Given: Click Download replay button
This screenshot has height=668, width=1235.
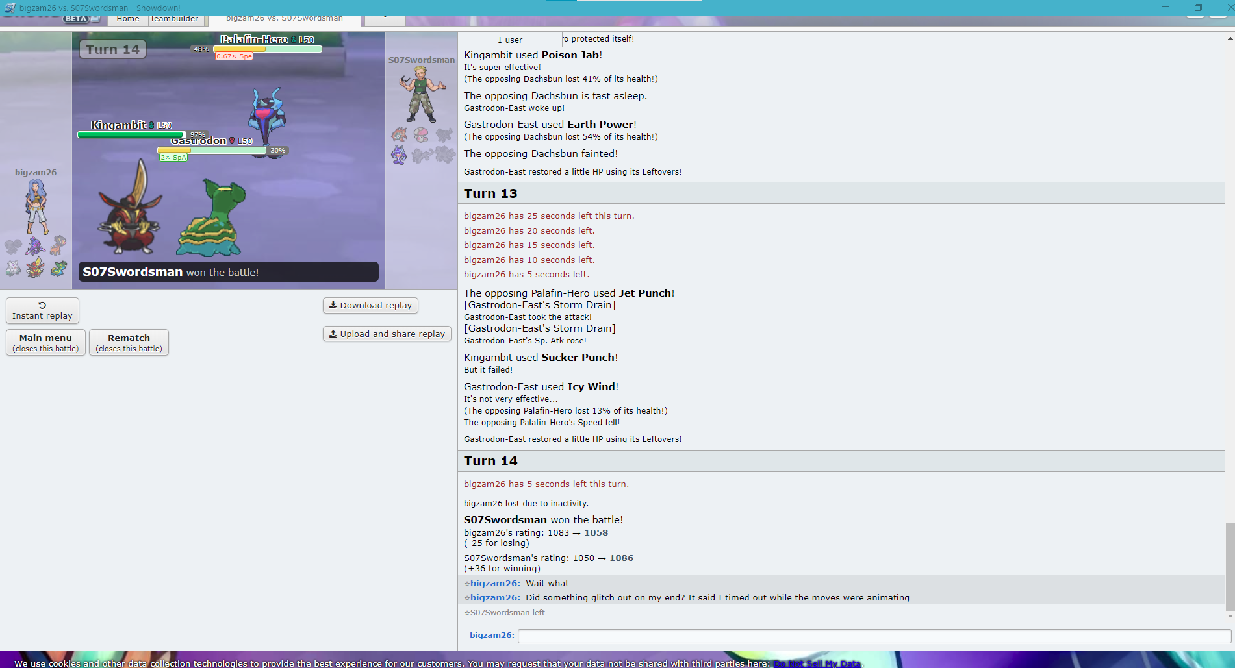Looking at the screenshot, I should 370,305.
